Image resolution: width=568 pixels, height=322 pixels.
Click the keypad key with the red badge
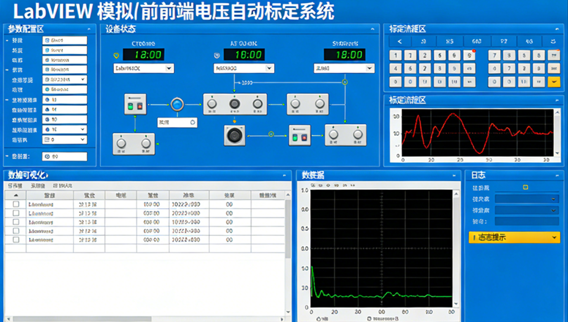470,55
